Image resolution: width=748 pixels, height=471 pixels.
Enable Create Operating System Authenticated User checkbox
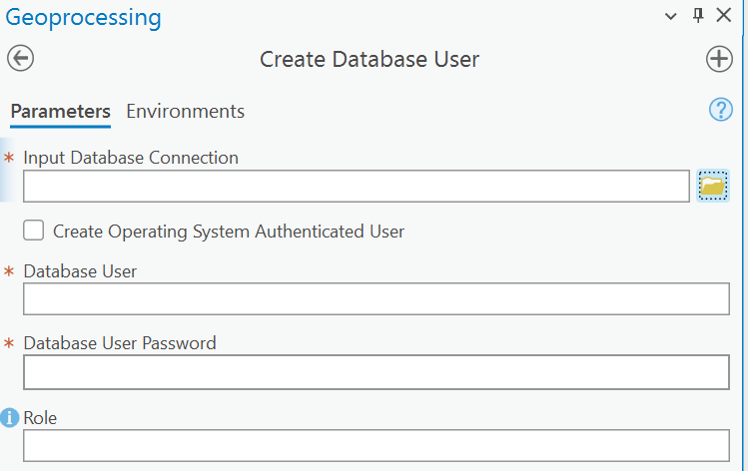pyautogui.click(x=34, y=231)
